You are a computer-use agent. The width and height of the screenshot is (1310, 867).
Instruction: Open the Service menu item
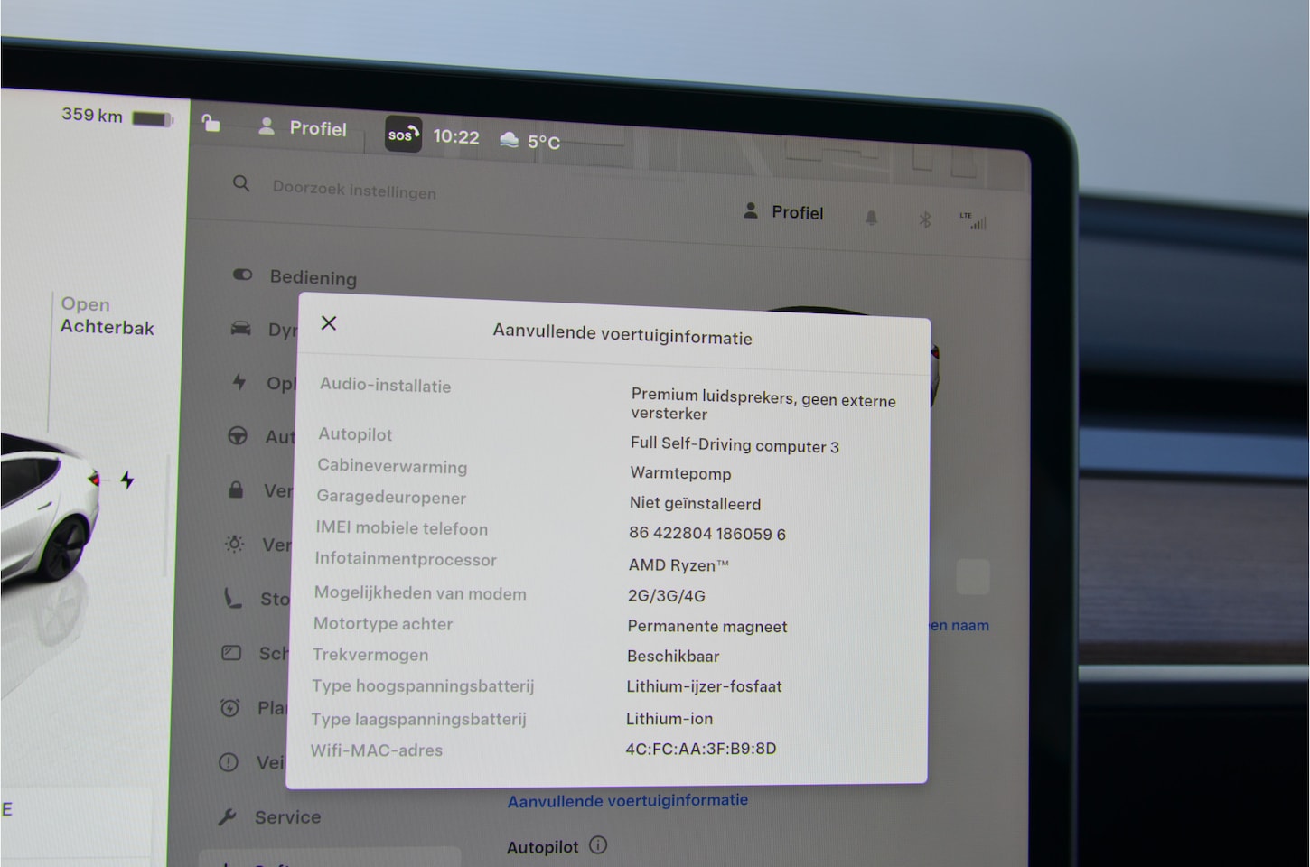(286, 817)
